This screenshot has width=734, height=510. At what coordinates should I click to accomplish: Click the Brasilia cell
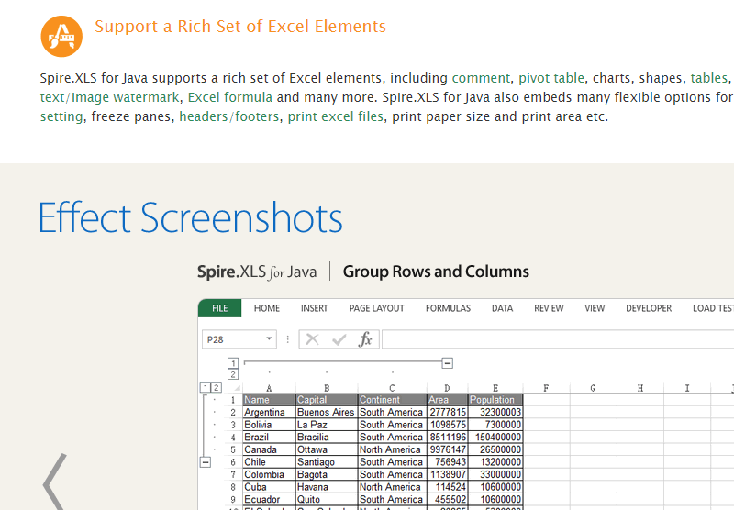[327, 437]
